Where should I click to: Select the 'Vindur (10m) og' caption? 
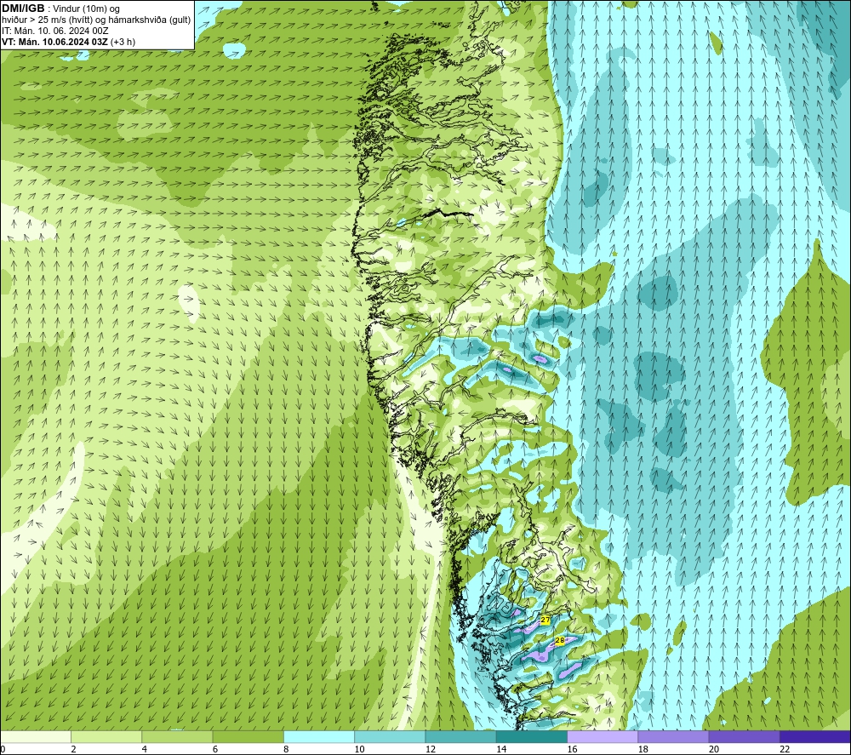[x=86, y=9]
